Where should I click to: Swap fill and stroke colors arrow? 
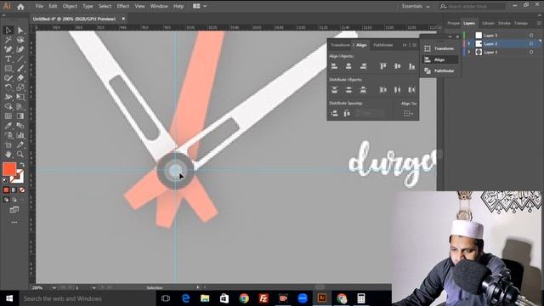click(22, 164)
